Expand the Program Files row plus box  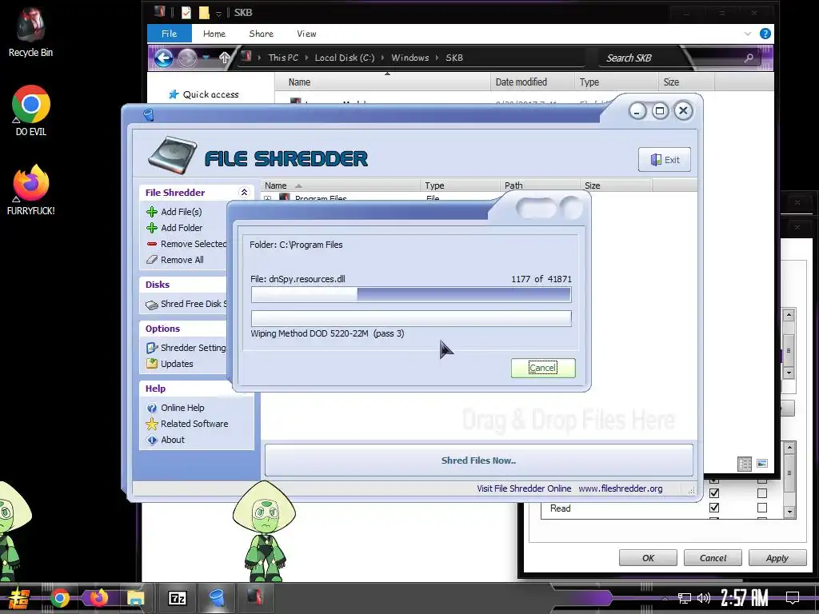point(267,198)
